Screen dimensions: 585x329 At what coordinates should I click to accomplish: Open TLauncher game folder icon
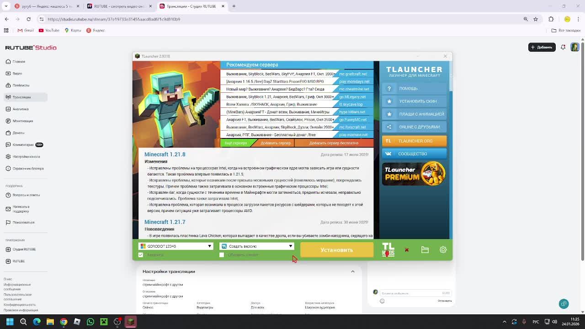[425, 250]
